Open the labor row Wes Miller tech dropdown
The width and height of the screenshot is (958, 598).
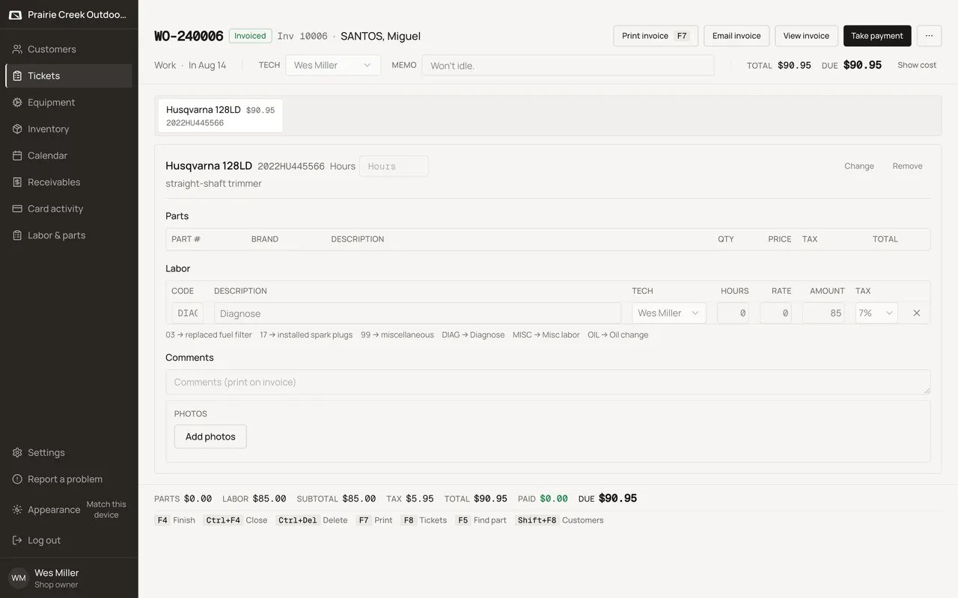click(x=669, y=313)
